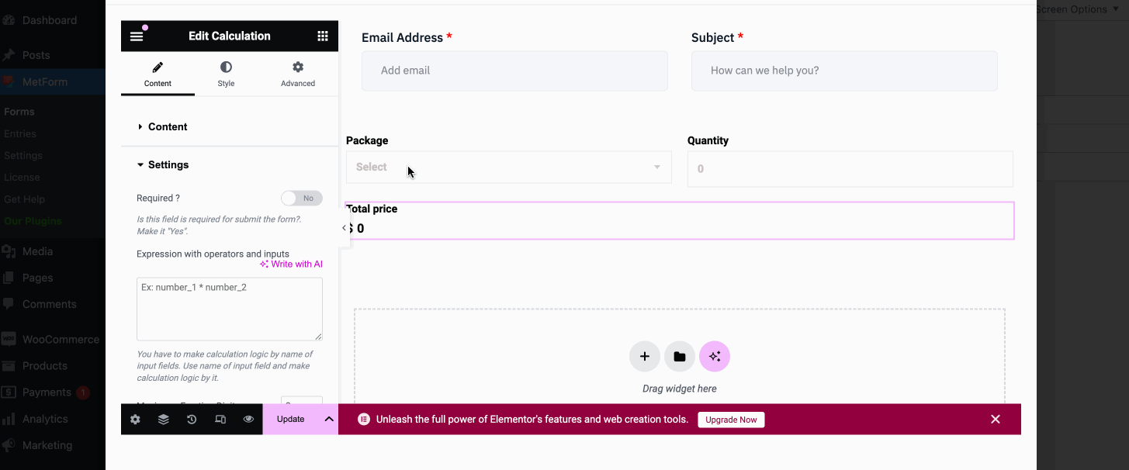Open revision History icon
The width and height of the screenshot is (1129, 470).
coord(192,419)
